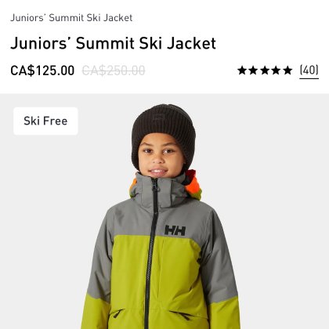The height and width of the screenshot is (329, 329).
Task: Click the crossed-out CA$250.00 price
Action: pyautogui.click(x=114, y=70)
